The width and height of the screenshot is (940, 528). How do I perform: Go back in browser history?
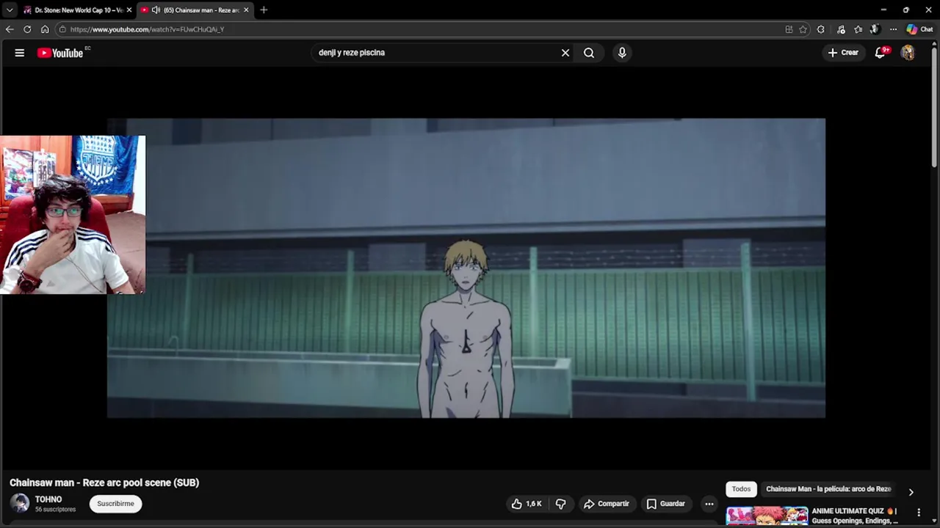[10, 29]
